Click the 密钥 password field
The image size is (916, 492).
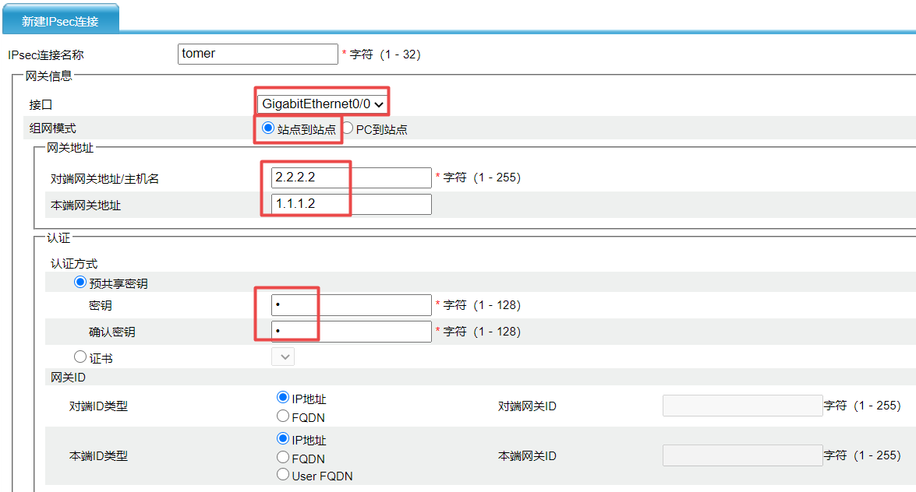pyautogui.click(x=351, y=305)
